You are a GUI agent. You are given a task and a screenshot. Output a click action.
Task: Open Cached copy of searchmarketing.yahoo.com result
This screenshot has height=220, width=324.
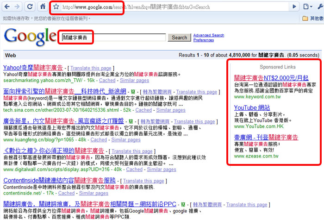tap(107, 81)
